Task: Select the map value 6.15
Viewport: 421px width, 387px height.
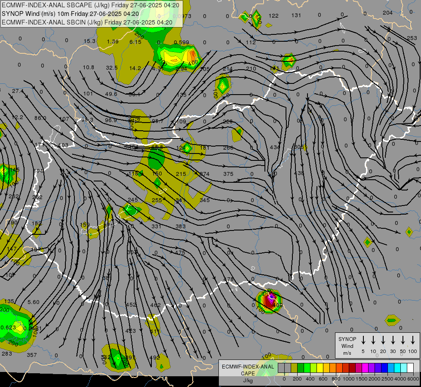Action: coord(135,42)
